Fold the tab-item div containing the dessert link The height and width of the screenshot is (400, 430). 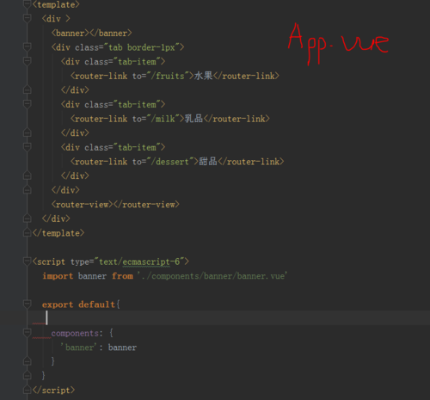(27, 147)
